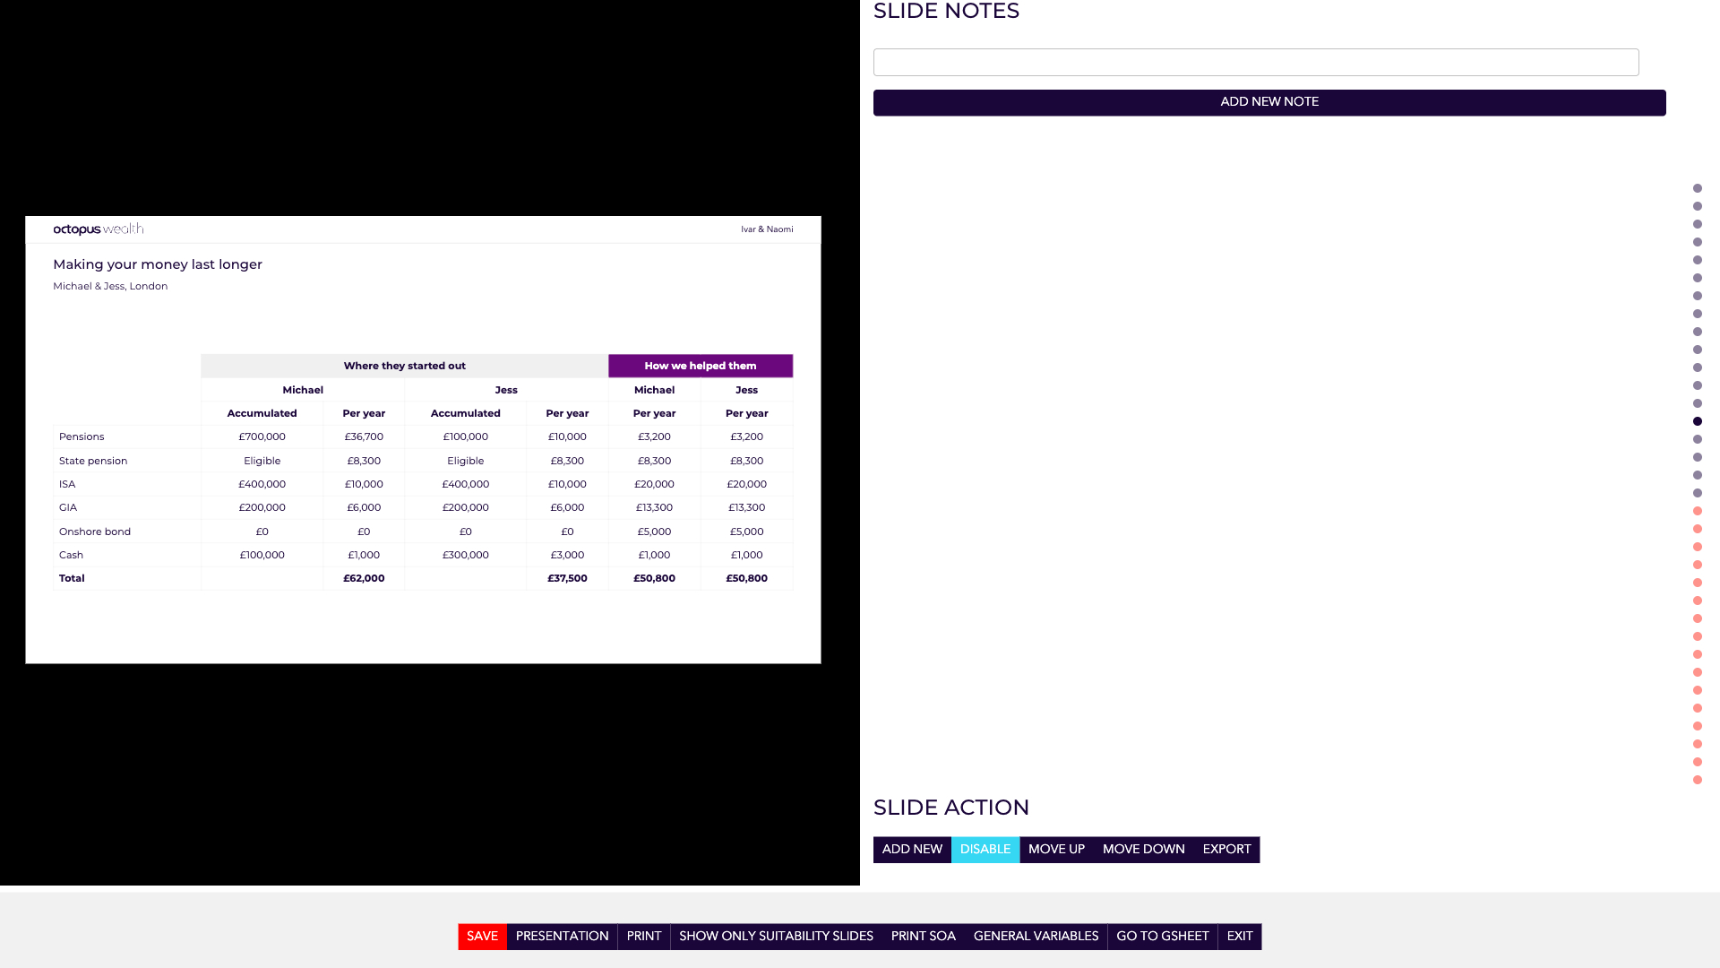
Task: Click the octopus wealth logo
Action: (98, 229)
